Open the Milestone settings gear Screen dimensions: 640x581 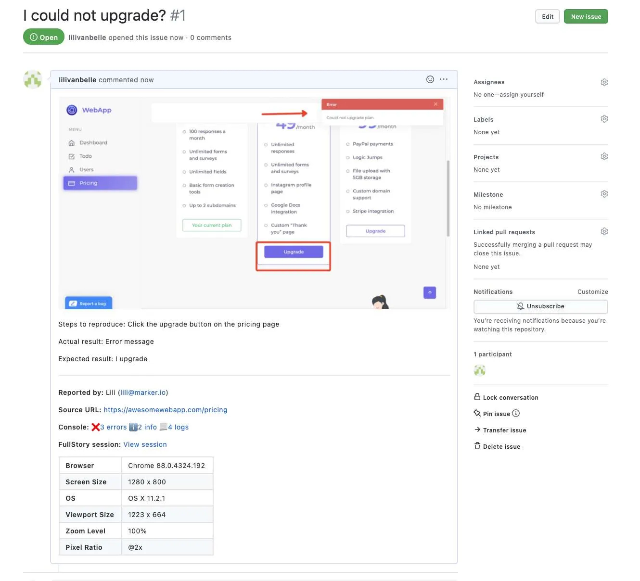point(604,193)
